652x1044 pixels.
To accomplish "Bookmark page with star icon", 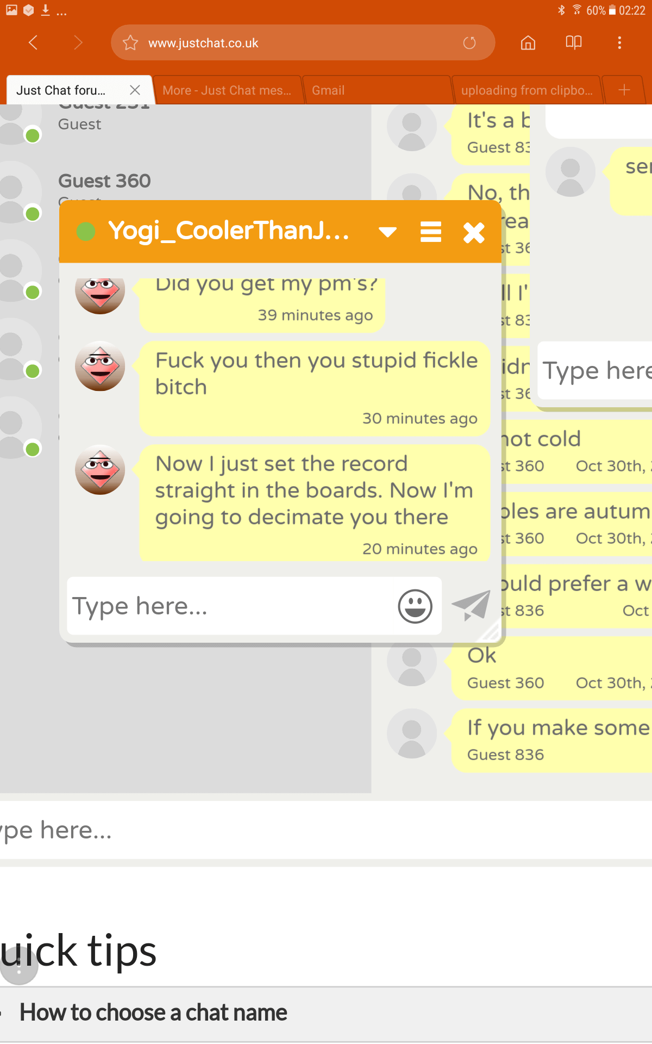I will (130, 43).
